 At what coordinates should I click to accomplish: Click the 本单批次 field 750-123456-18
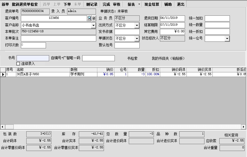pos(59,32)
